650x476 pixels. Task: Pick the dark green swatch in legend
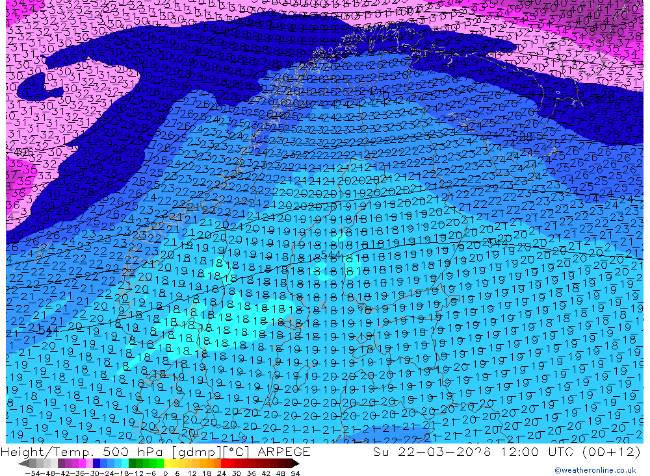pos(132,463)
